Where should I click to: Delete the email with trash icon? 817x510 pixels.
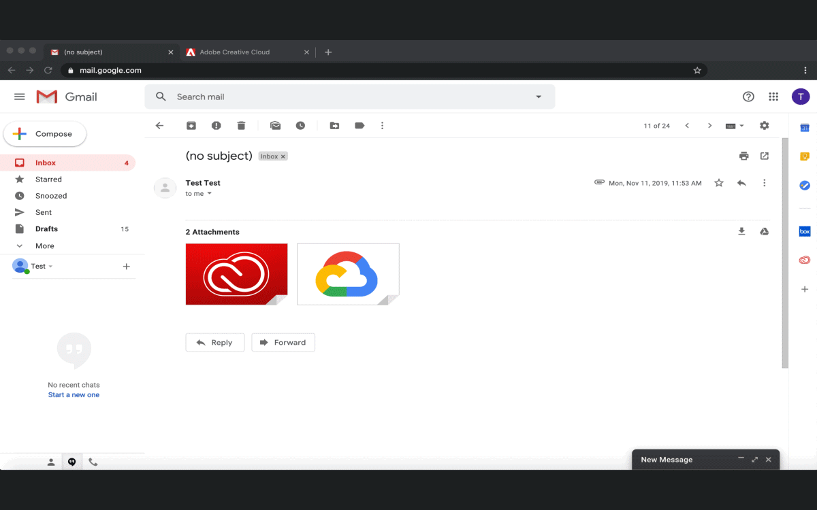(x=241, y=126)
